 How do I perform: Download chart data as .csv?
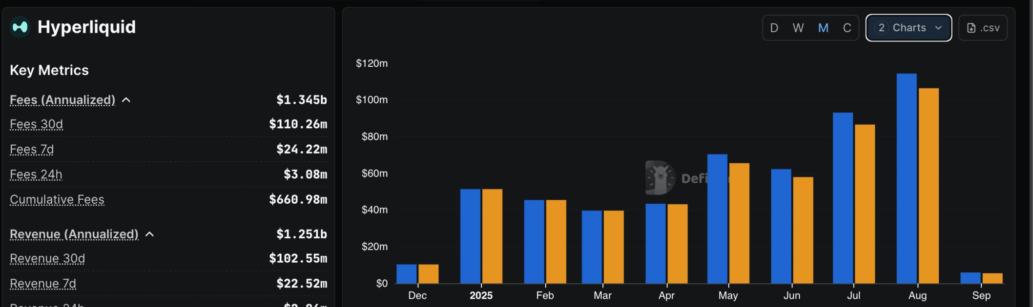[983, 28]
